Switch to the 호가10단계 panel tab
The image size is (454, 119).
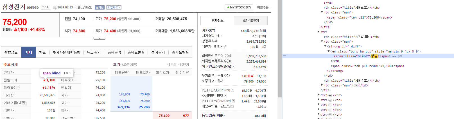251,20
